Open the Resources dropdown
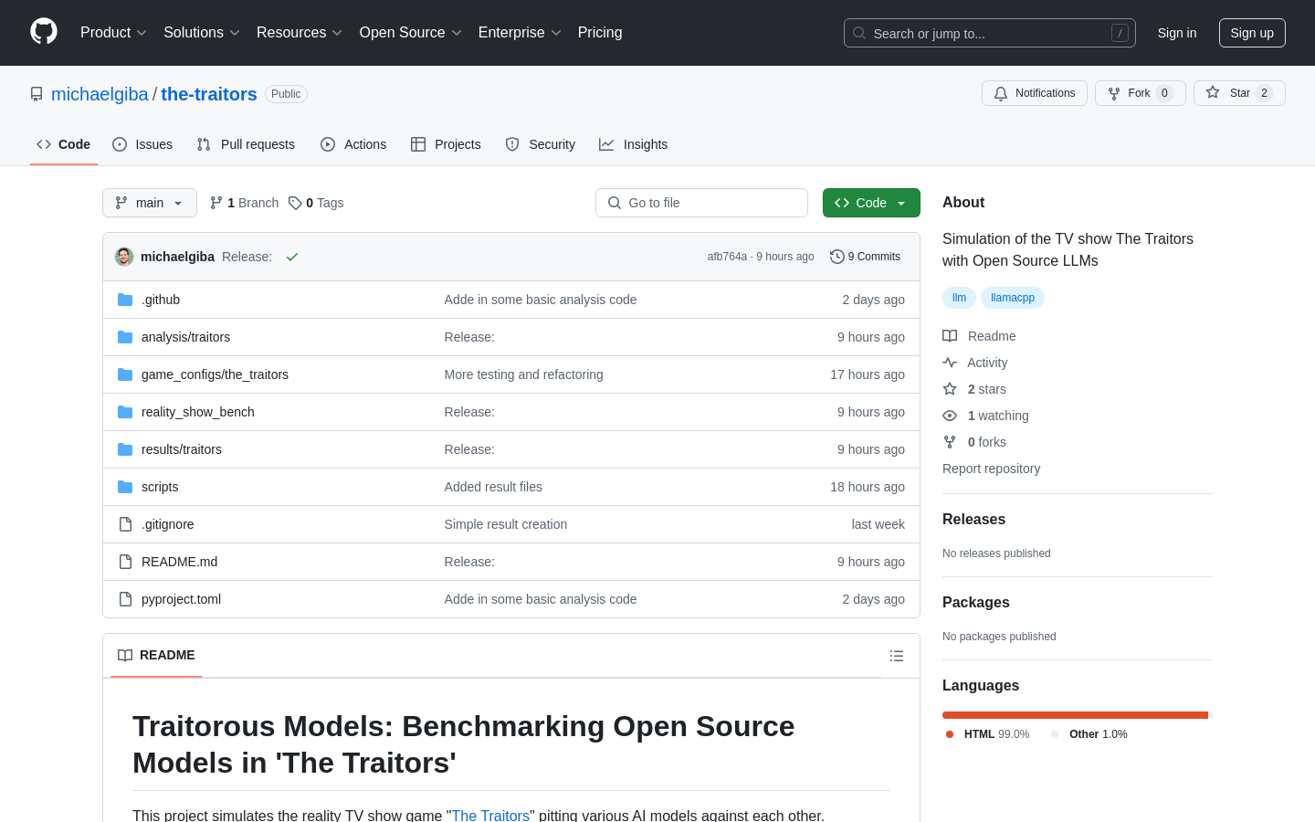This screenshot has height=822, width=1315. coord(300,33)
